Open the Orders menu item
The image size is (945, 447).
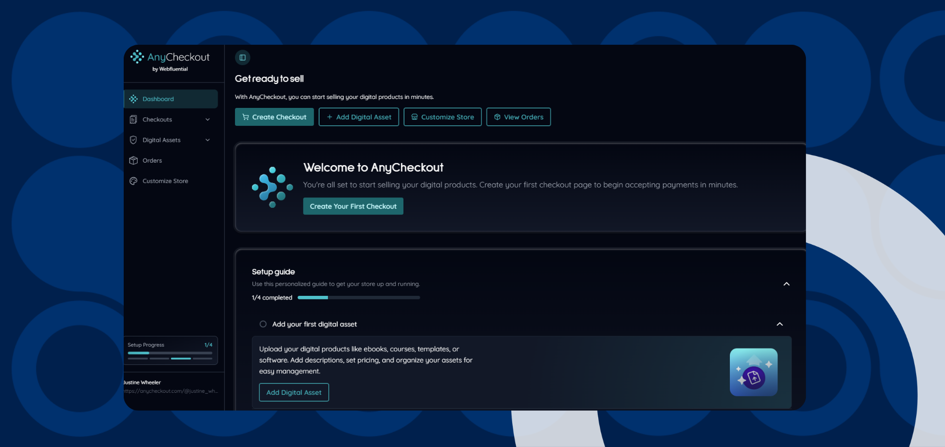point(152,161)
